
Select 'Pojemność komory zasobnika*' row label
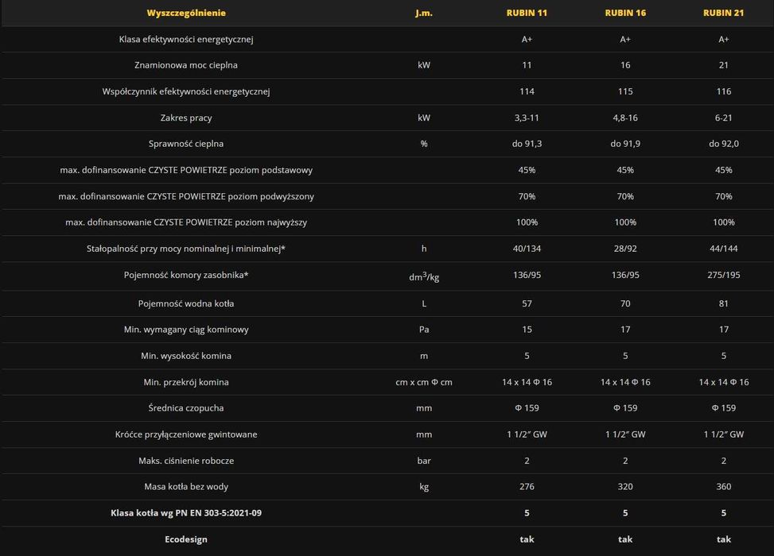tap(186, 275)
